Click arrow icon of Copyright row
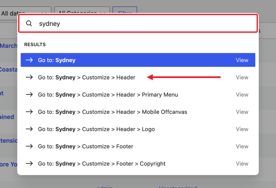Screen dimensions: 276x188 tap(29, 163)
